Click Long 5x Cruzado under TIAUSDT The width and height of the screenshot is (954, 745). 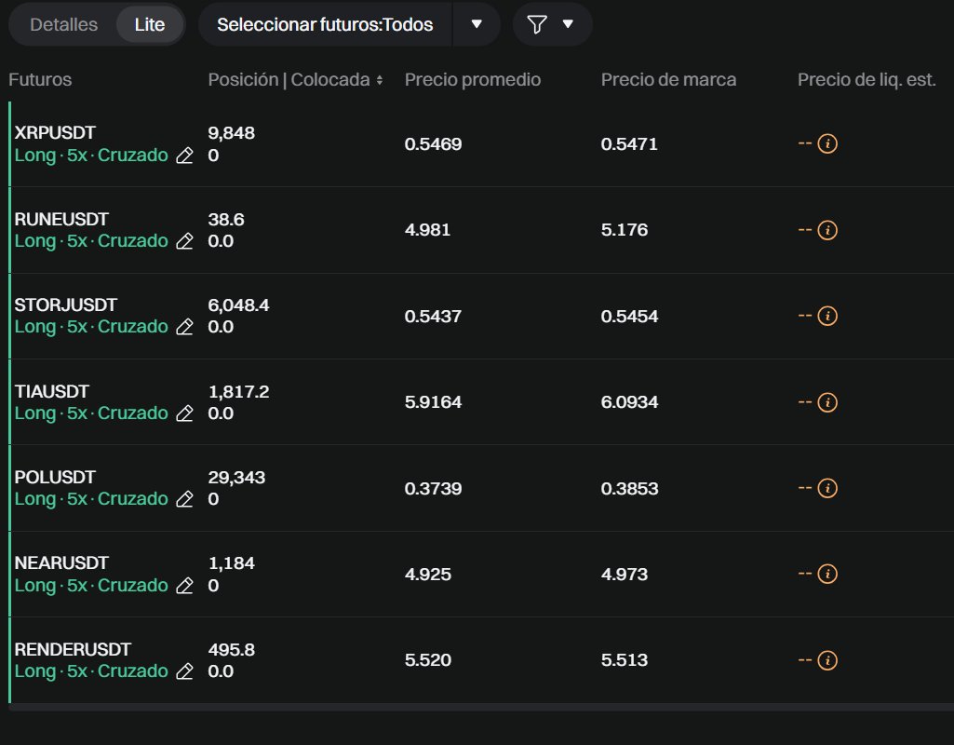click(91, 413)
